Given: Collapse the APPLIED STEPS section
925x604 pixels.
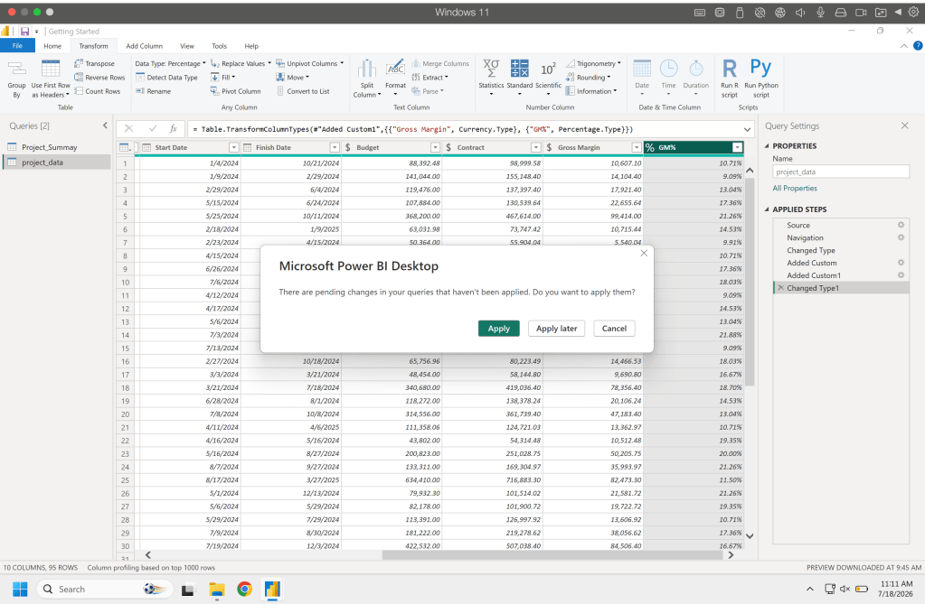Looking at the screenshot, I should click(x=767, y=209).
